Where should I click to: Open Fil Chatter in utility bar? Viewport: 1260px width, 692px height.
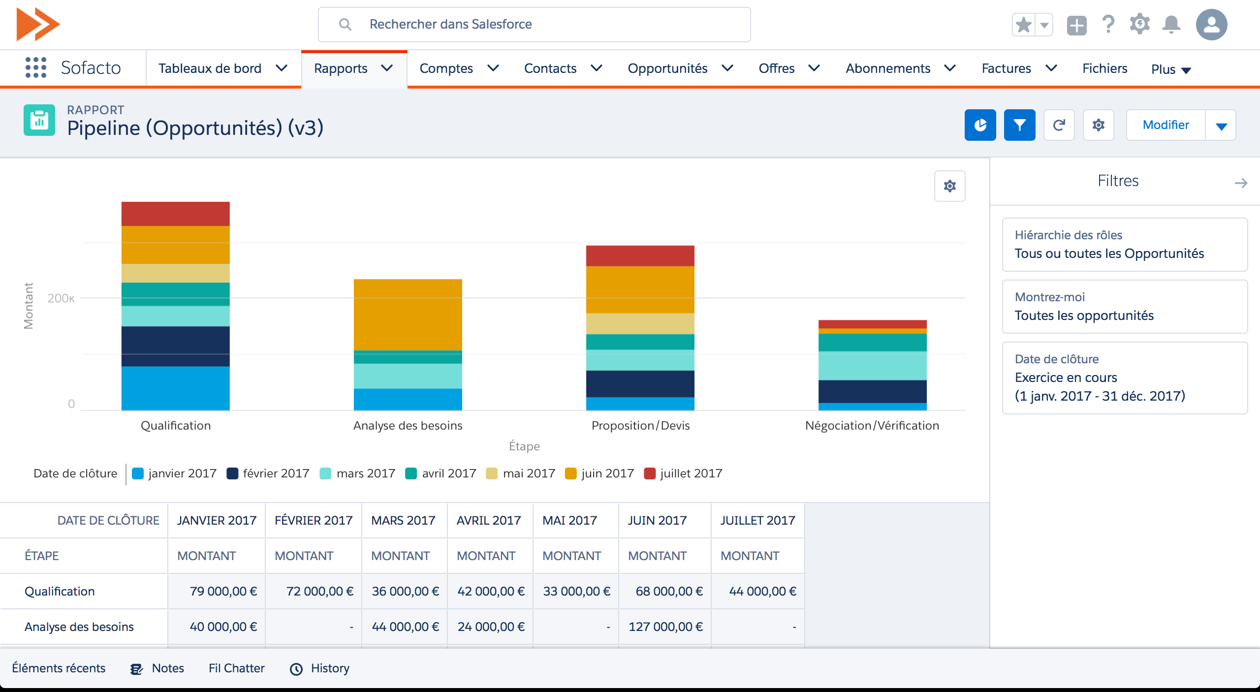(x=236, y=668)
